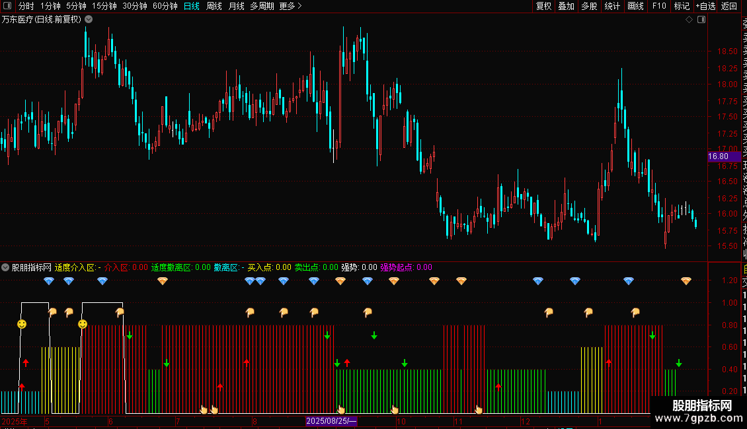Image resolution: width=747 pixels, height=429 pixels.
Task: Click the last orange thumb marker
Action: (x=635, y=312)
